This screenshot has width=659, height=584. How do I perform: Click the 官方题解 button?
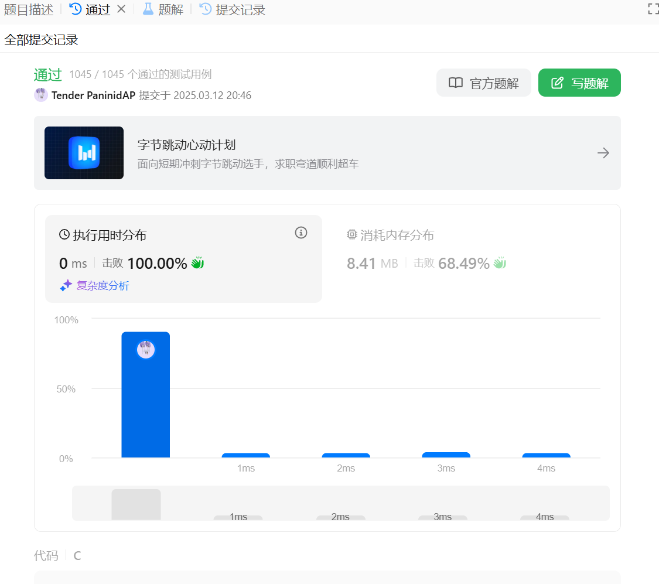(x=483, y=83)
